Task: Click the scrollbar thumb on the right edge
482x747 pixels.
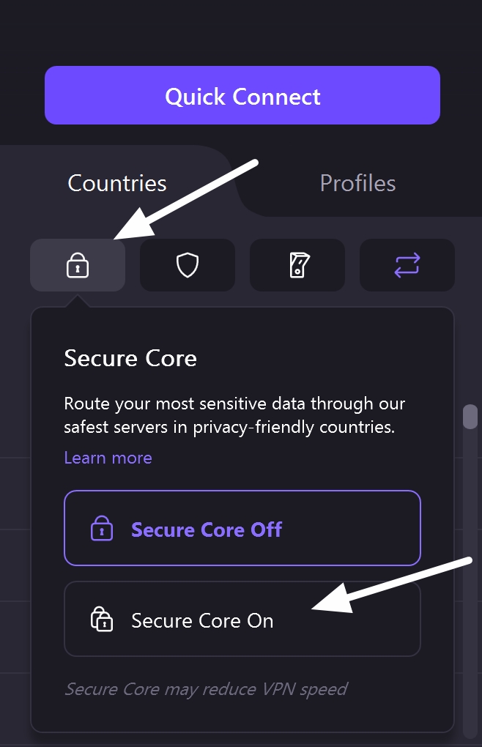Action: [471, 416]
